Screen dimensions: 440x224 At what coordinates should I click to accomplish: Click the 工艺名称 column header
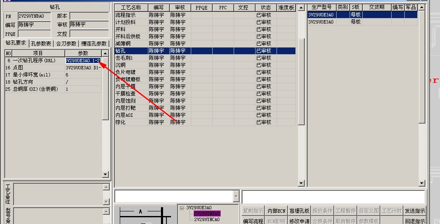pyautogui.click(x=131, y=8)
